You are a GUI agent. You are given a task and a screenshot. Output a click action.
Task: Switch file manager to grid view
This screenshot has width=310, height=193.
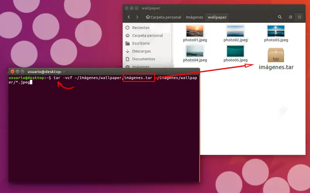point(300,17)
